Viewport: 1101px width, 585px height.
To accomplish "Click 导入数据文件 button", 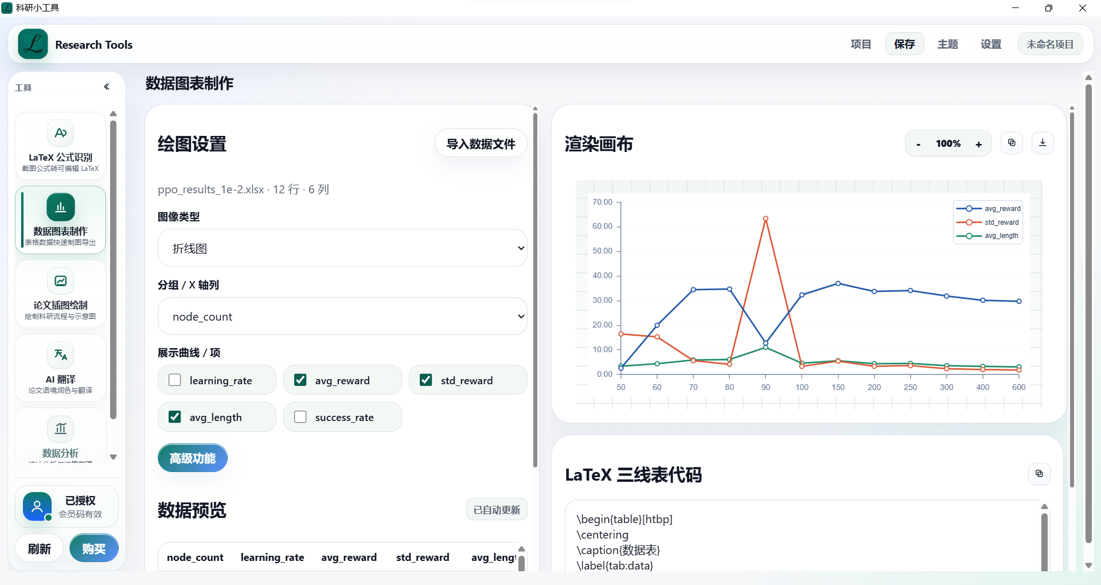I will click(x=481, y=144).
